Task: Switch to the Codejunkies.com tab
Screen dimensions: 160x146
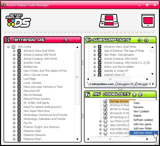Action: coord(101,84)
